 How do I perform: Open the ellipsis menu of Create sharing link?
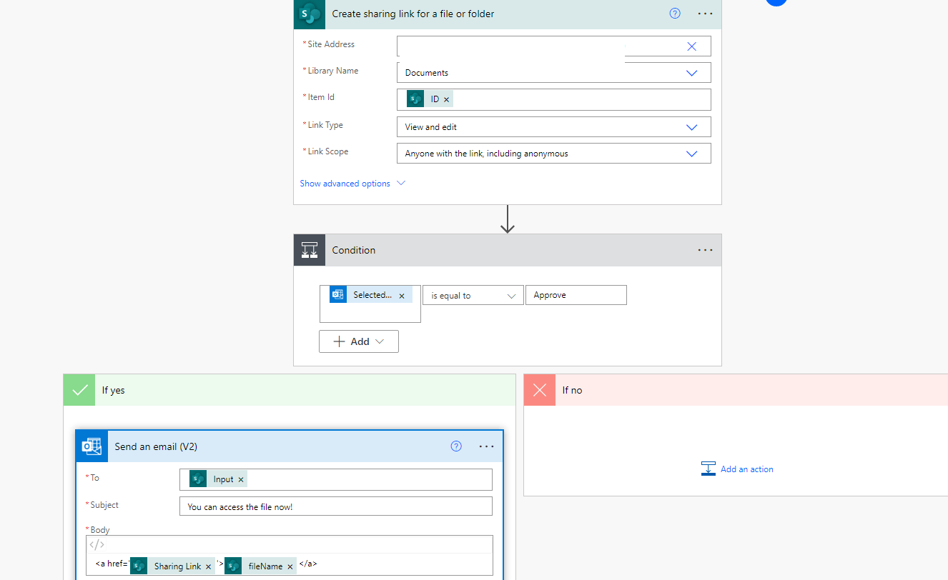[x=706, y=14]
